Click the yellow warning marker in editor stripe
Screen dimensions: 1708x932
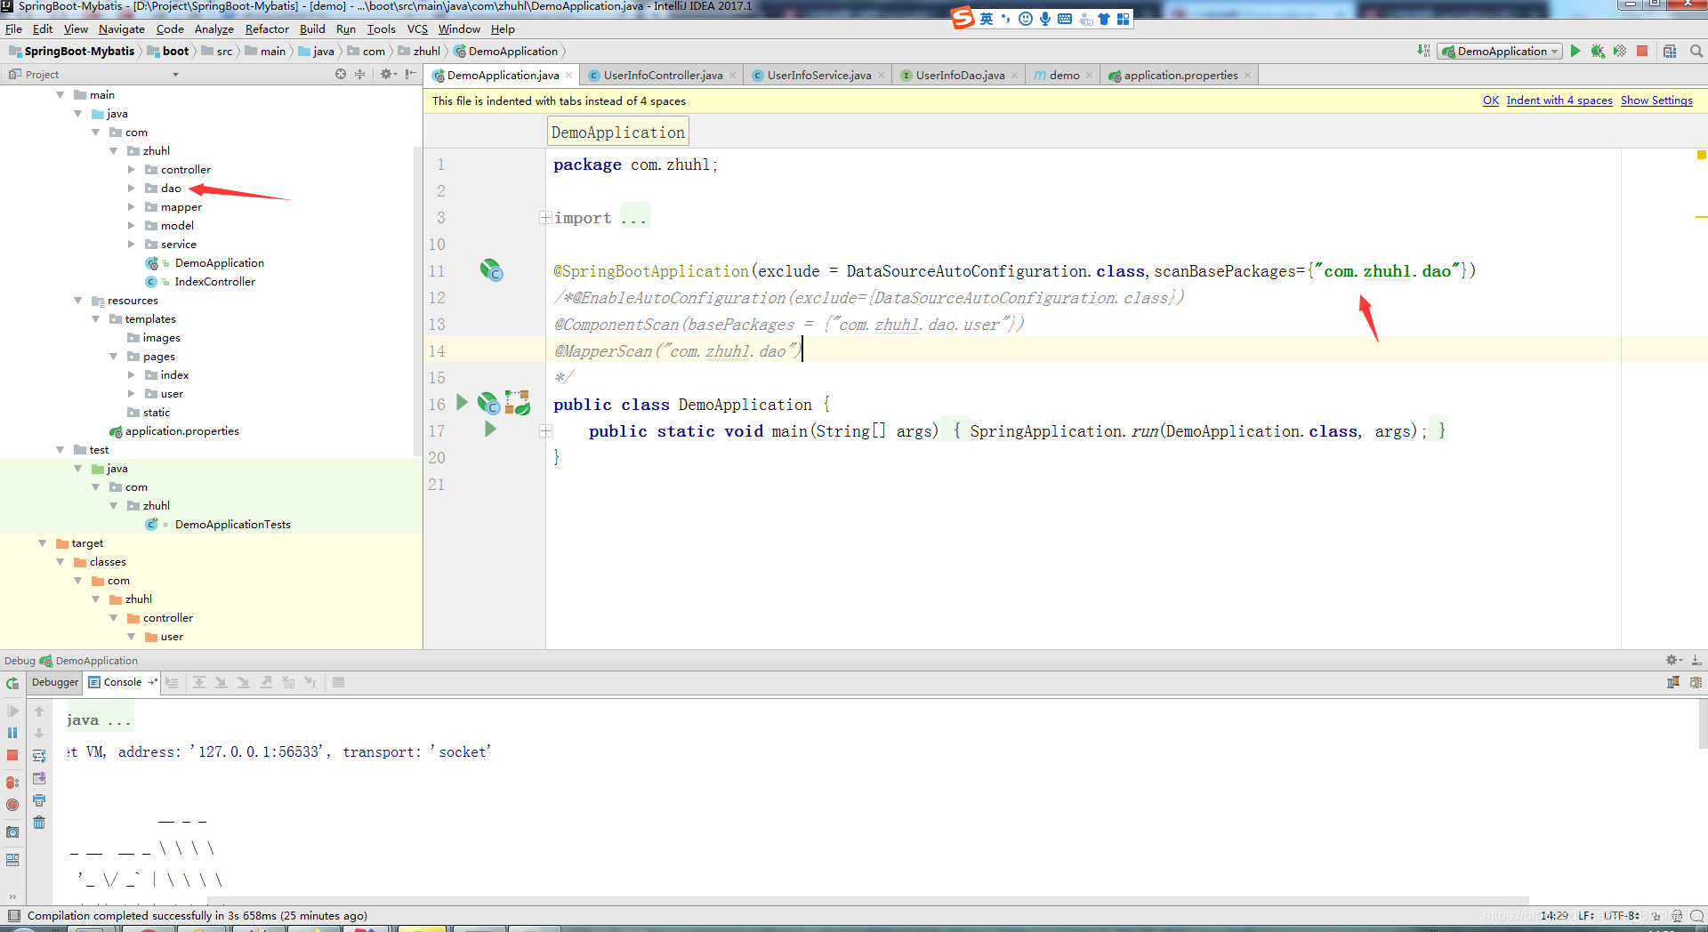pyautogui.click(x=1701, y=155)
